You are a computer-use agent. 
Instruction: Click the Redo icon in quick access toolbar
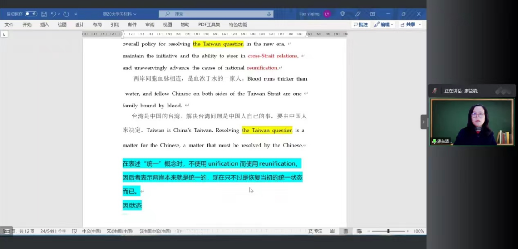(66, 14)
